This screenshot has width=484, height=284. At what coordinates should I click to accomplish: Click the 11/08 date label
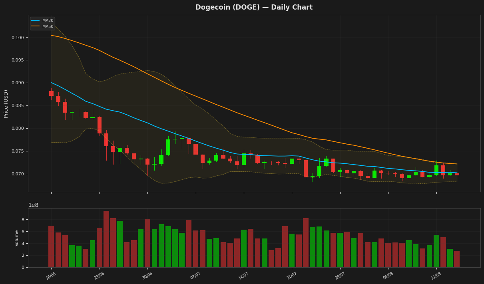(x=436, y=276)
